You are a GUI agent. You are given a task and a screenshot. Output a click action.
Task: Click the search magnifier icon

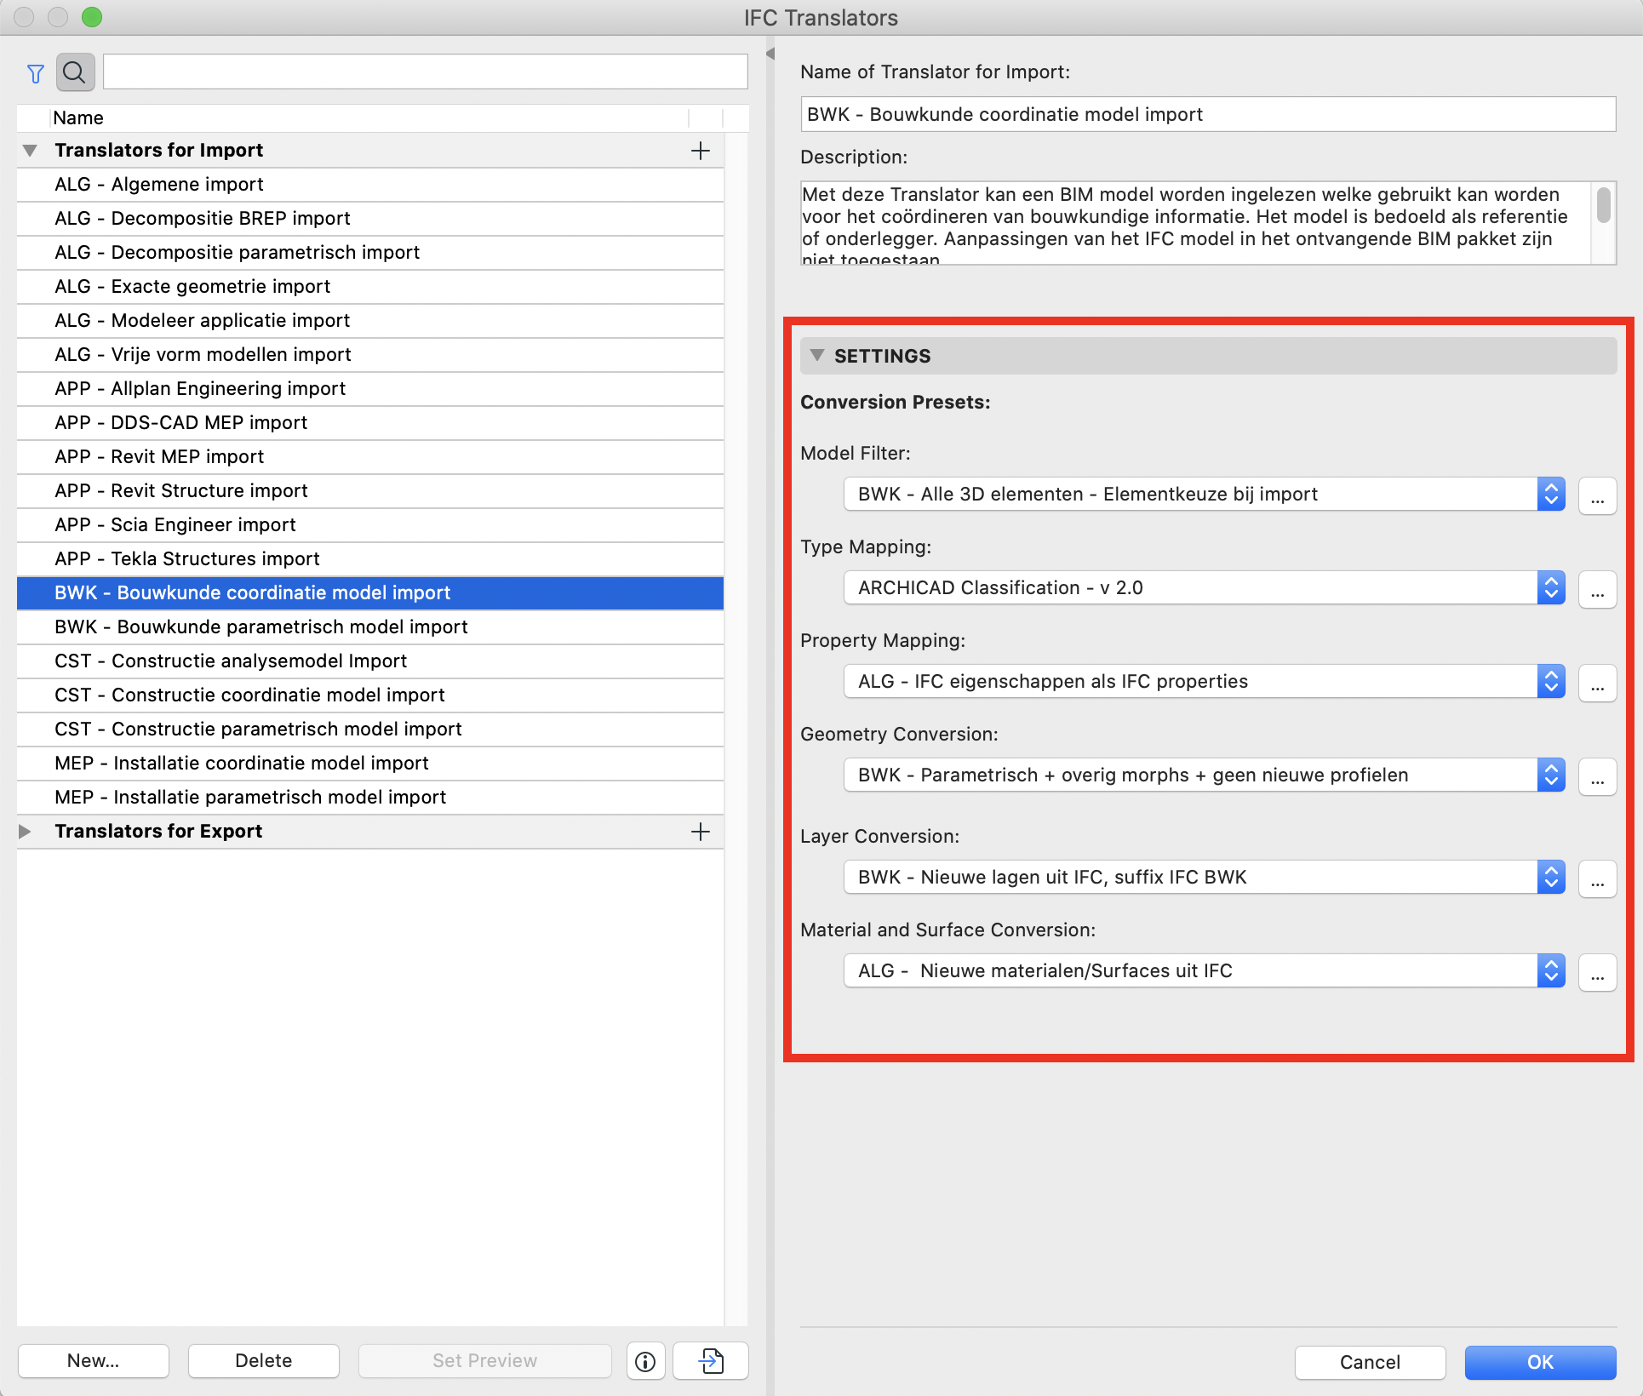click(75, 72)
